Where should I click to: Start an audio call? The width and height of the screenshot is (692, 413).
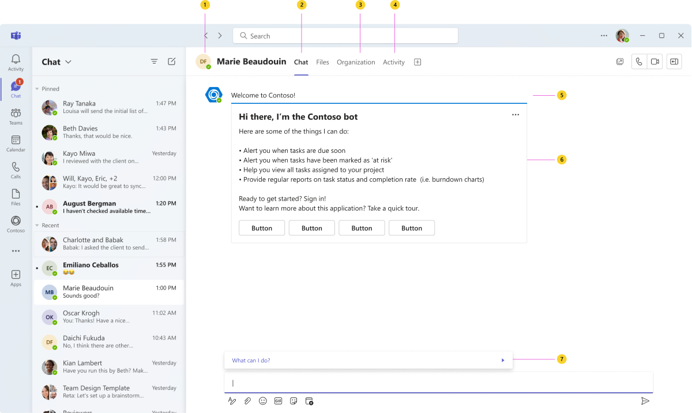(639, 62)
